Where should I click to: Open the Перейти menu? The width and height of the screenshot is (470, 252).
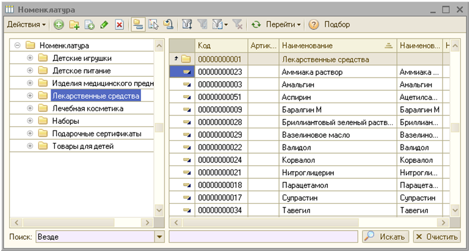285,25
